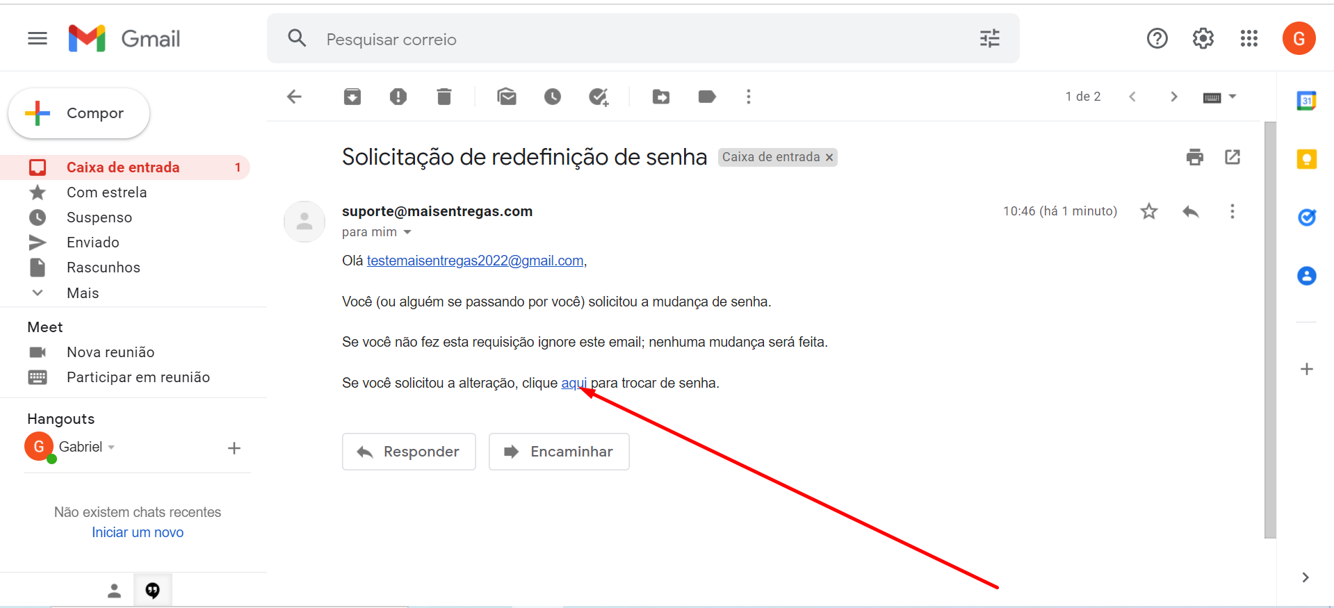Viewport: 1334px width, 608px height.
Task: Show recipient details arrow beside 'para mim'
Action: [x=407, y=232]
